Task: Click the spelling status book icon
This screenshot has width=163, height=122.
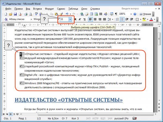Action: (x=134, y=118)
